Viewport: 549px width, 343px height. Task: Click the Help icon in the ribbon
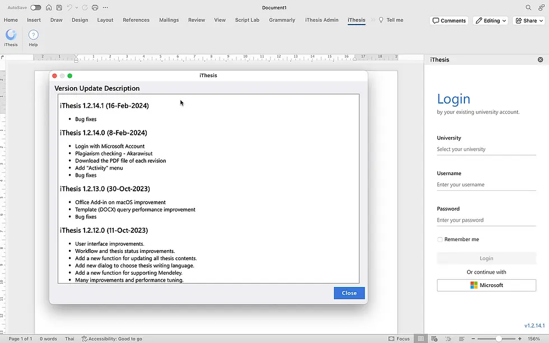[33, 37]
